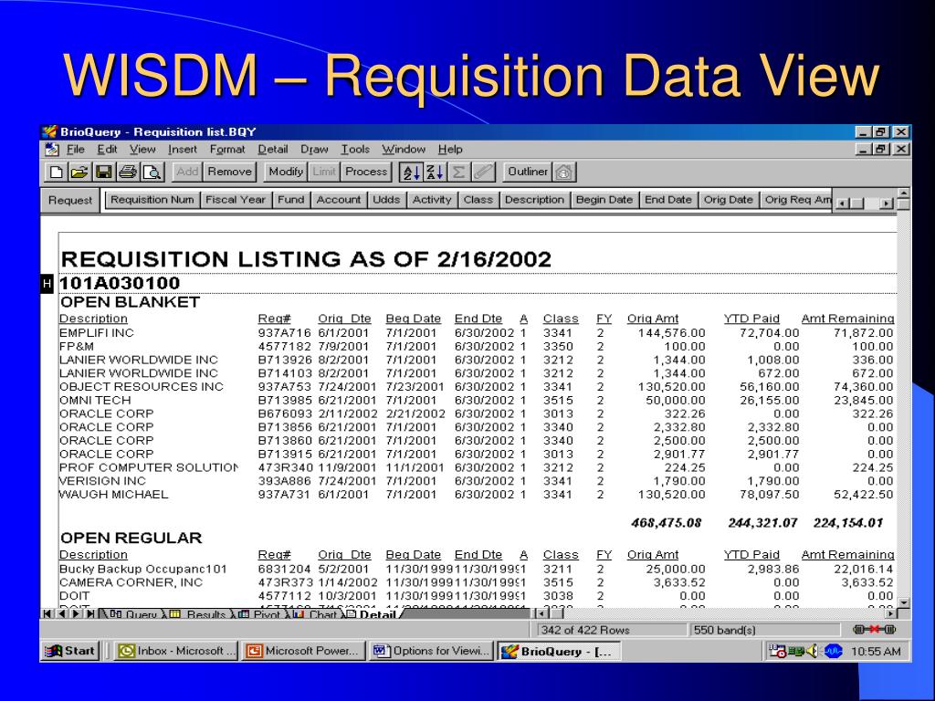
Task: Click the icon beside the Outliner button
Action: [x=563, y=173]
